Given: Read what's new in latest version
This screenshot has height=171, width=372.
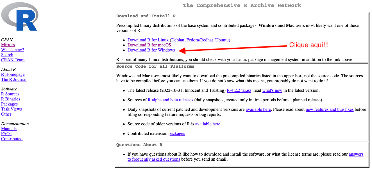Looking at the screenshot, I should click(x=272, y=90).
